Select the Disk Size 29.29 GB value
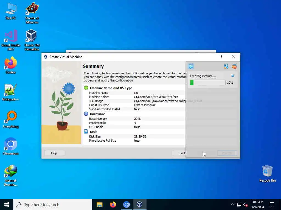This screenshot has width=281, height=210. [140, 136]
